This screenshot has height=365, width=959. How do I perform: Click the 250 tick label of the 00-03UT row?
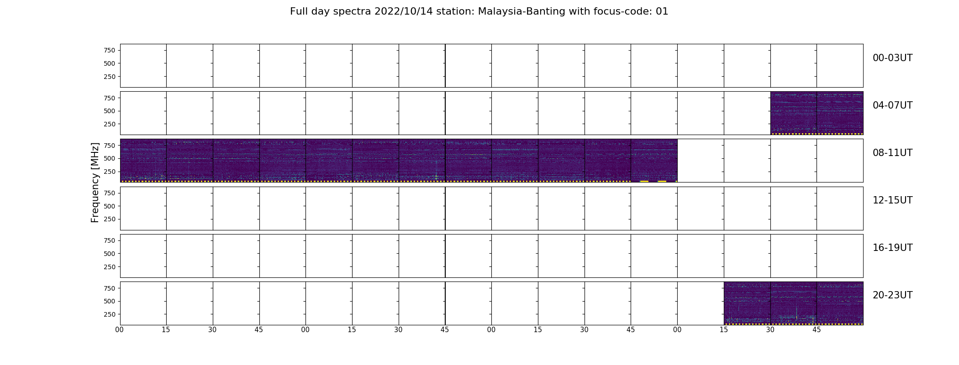pos(109,77)
